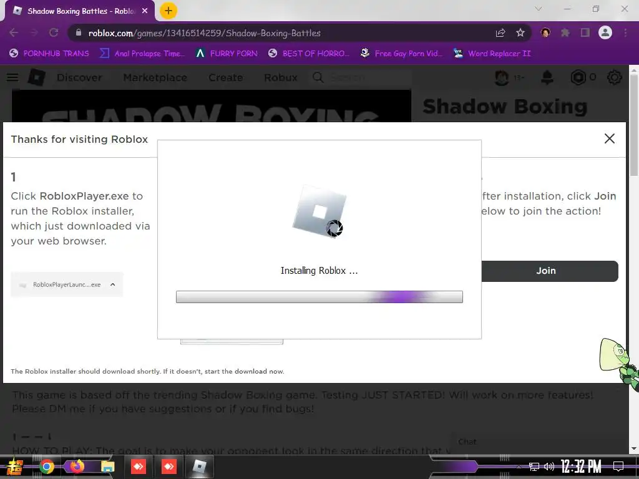Expand the RobloxPlayerLauncher.exe download chevron
This screenshot has width=639, height=479.
point(113,284)
